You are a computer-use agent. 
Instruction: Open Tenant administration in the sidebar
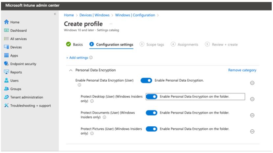27,97
